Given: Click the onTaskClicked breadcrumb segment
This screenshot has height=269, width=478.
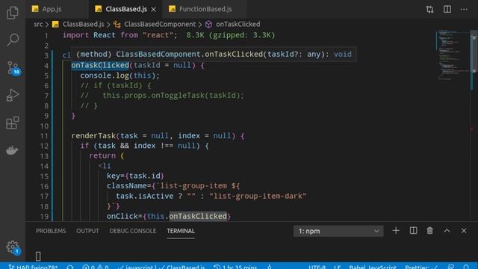Looking at the screenshot, I should [233, 24].
